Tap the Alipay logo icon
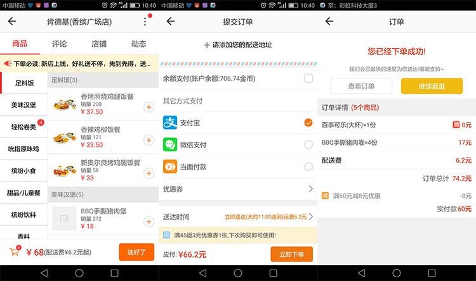Viewport: 476px width, 281px height. coord(170,123)
